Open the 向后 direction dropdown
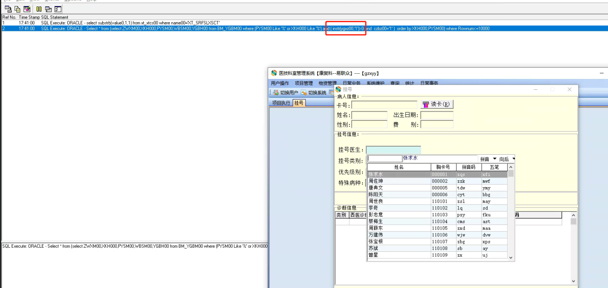Screen dimensions: 608x288 point(513,159)
